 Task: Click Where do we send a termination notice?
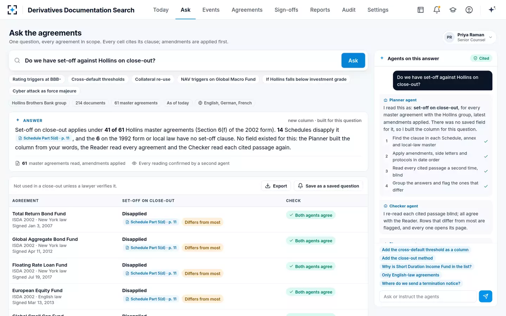(x=421, y=283)
